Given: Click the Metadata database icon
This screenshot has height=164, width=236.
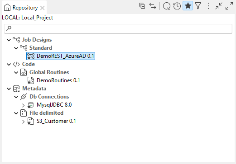Looking at the screenshot, I should tap(16, 89).
